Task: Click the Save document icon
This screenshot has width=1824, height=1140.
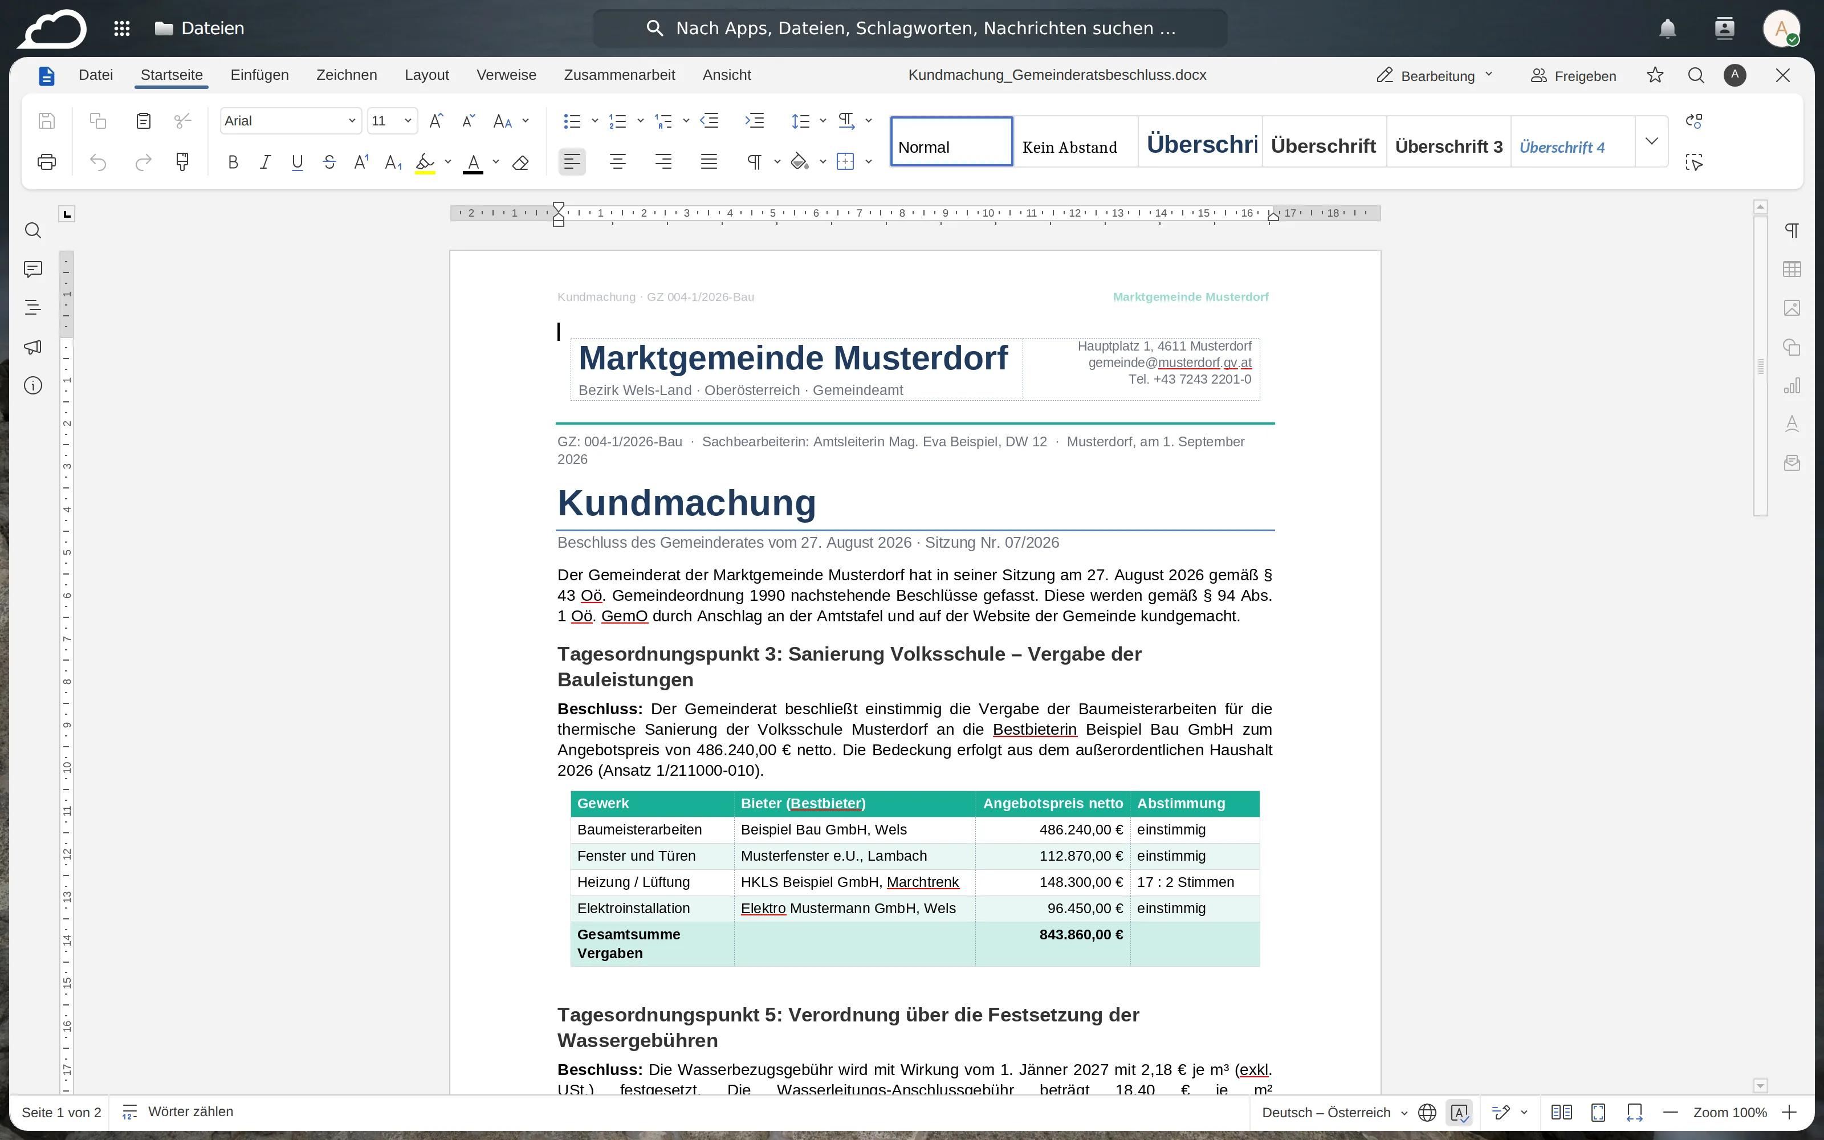Action: click(x=47, y=121)
